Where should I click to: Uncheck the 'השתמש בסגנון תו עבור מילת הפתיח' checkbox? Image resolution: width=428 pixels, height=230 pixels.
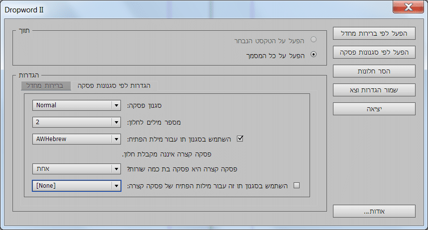pyautogui.click(x=240, y=139)
